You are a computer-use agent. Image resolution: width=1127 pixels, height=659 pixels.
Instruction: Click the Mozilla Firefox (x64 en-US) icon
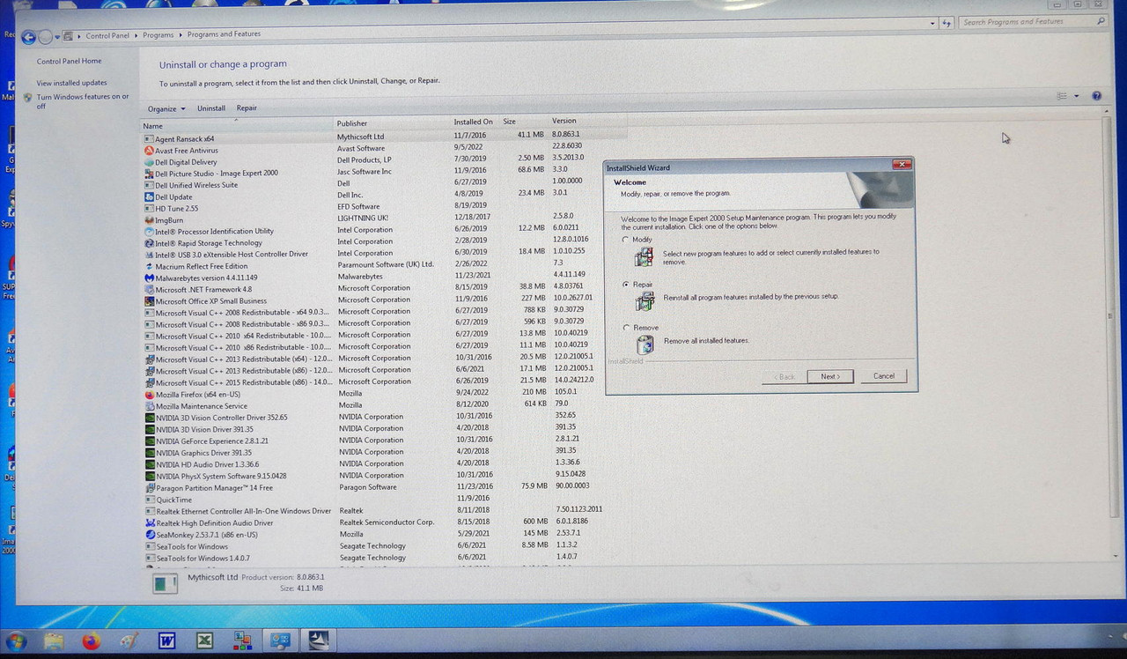(149, 395)
